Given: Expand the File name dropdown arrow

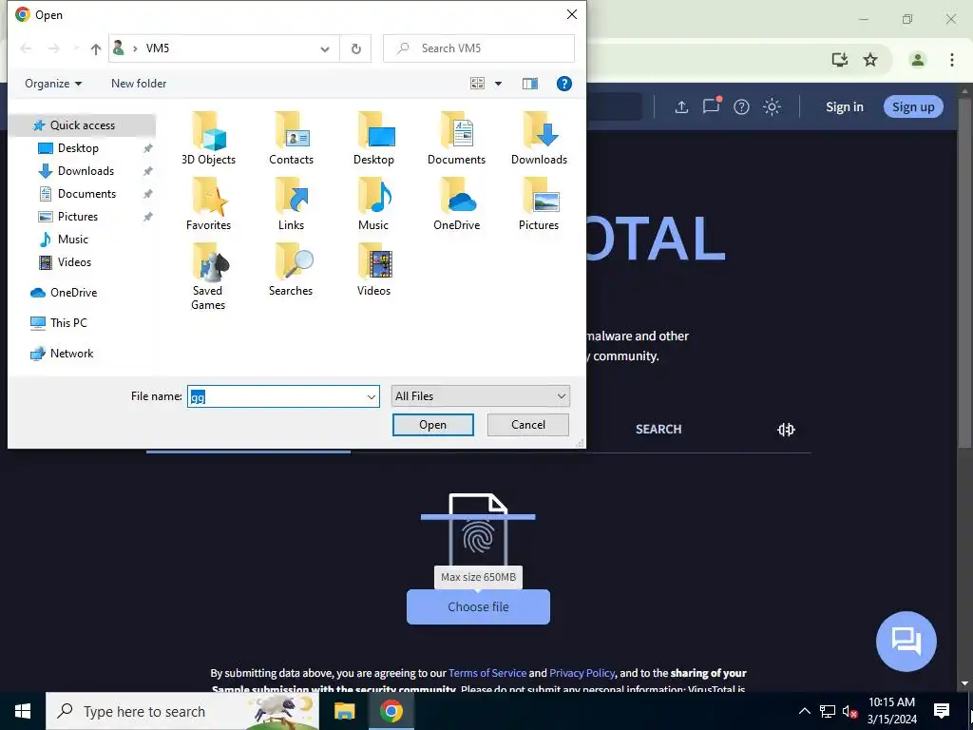Looking at the screenshot, I should click(x=372, y=396).
